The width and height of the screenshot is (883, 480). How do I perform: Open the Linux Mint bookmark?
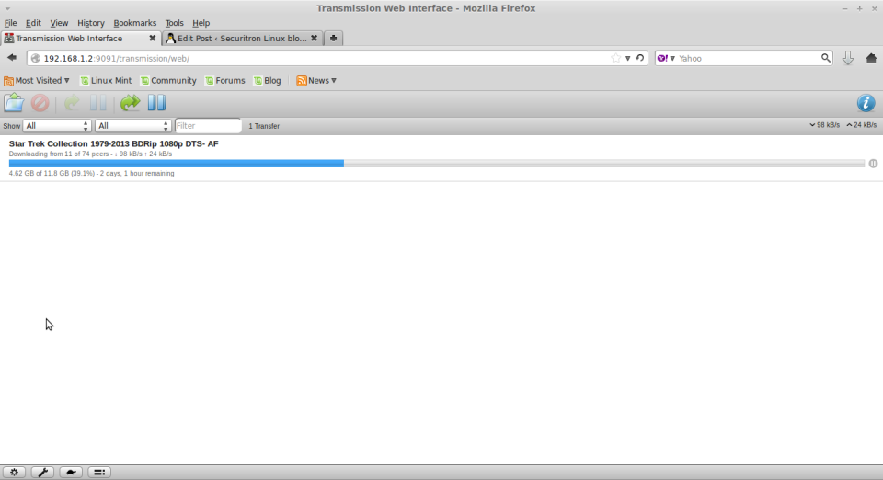(106, 81)
